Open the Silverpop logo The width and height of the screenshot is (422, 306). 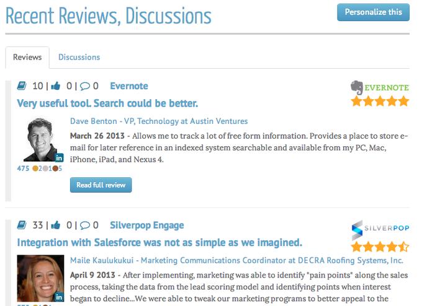click(x=380, y=229)
